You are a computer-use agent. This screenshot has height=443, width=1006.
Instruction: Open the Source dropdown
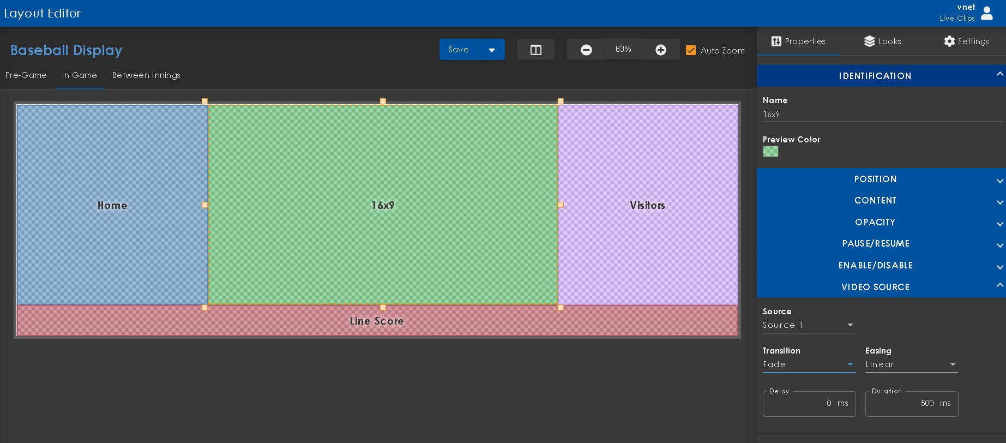(x=809, y=325)
